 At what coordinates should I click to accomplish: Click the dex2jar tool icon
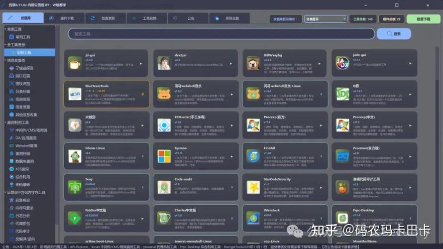(164, 63)
